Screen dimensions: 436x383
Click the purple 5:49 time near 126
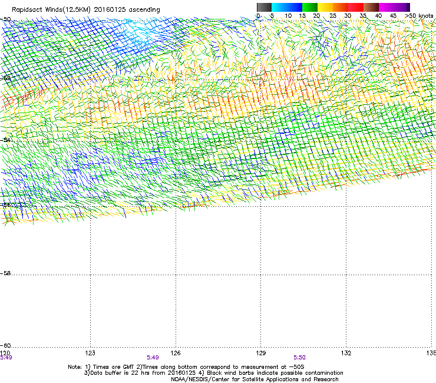click(153, 358)
